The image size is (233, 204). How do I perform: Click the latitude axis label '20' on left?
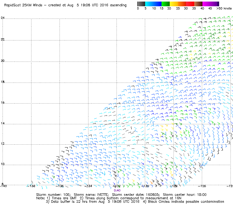coord(3,61)
